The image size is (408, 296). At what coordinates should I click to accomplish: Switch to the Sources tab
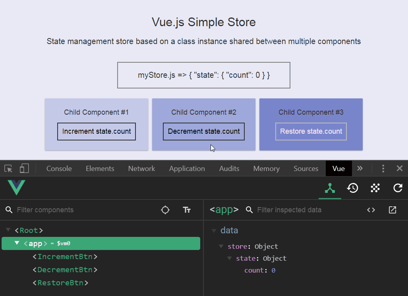click(306, 168)
